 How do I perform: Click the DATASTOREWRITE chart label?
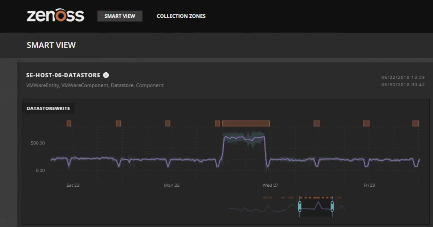click(48, 108)
